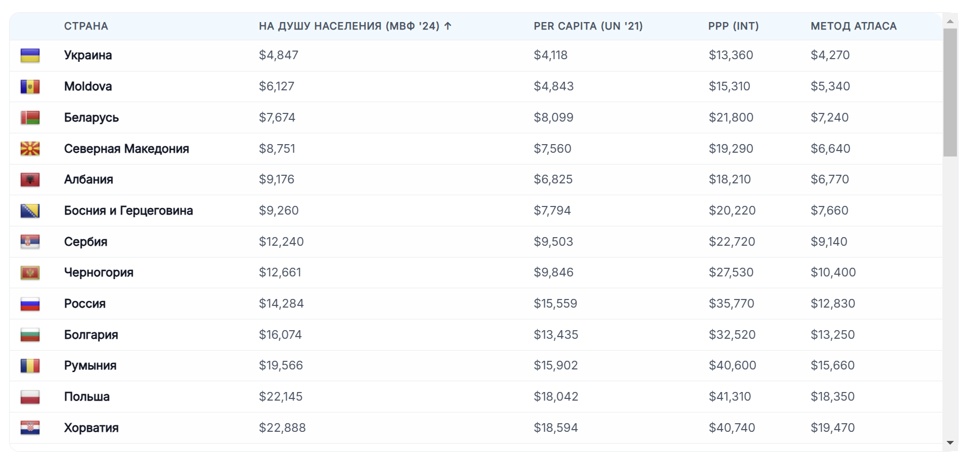Viewport: 972px width, 456px height.
Task: Click the Romania flag icon
Action: click(30, 366)
